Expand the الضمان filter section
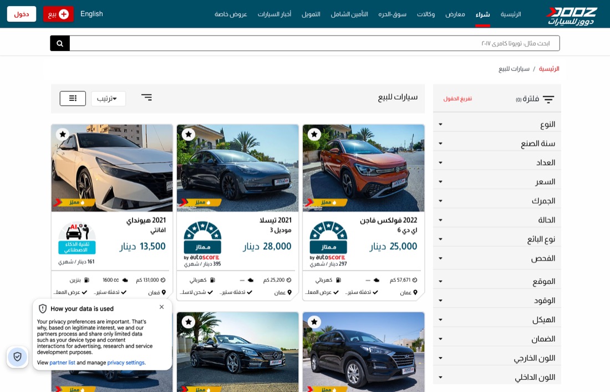This screenshot has height=392, width=610. 497,339
